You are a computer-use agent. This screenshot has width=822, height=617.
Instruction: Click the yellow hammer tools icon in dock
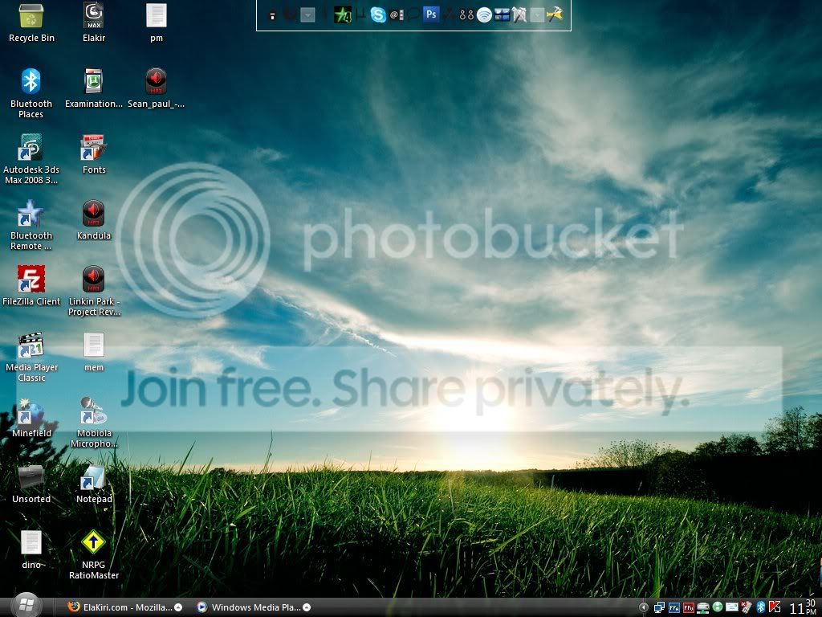tap(555, 14)
